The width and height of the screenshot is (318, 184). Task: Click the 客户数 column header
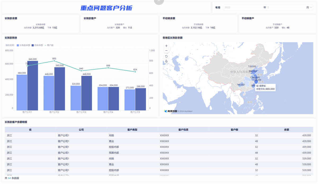234,129
